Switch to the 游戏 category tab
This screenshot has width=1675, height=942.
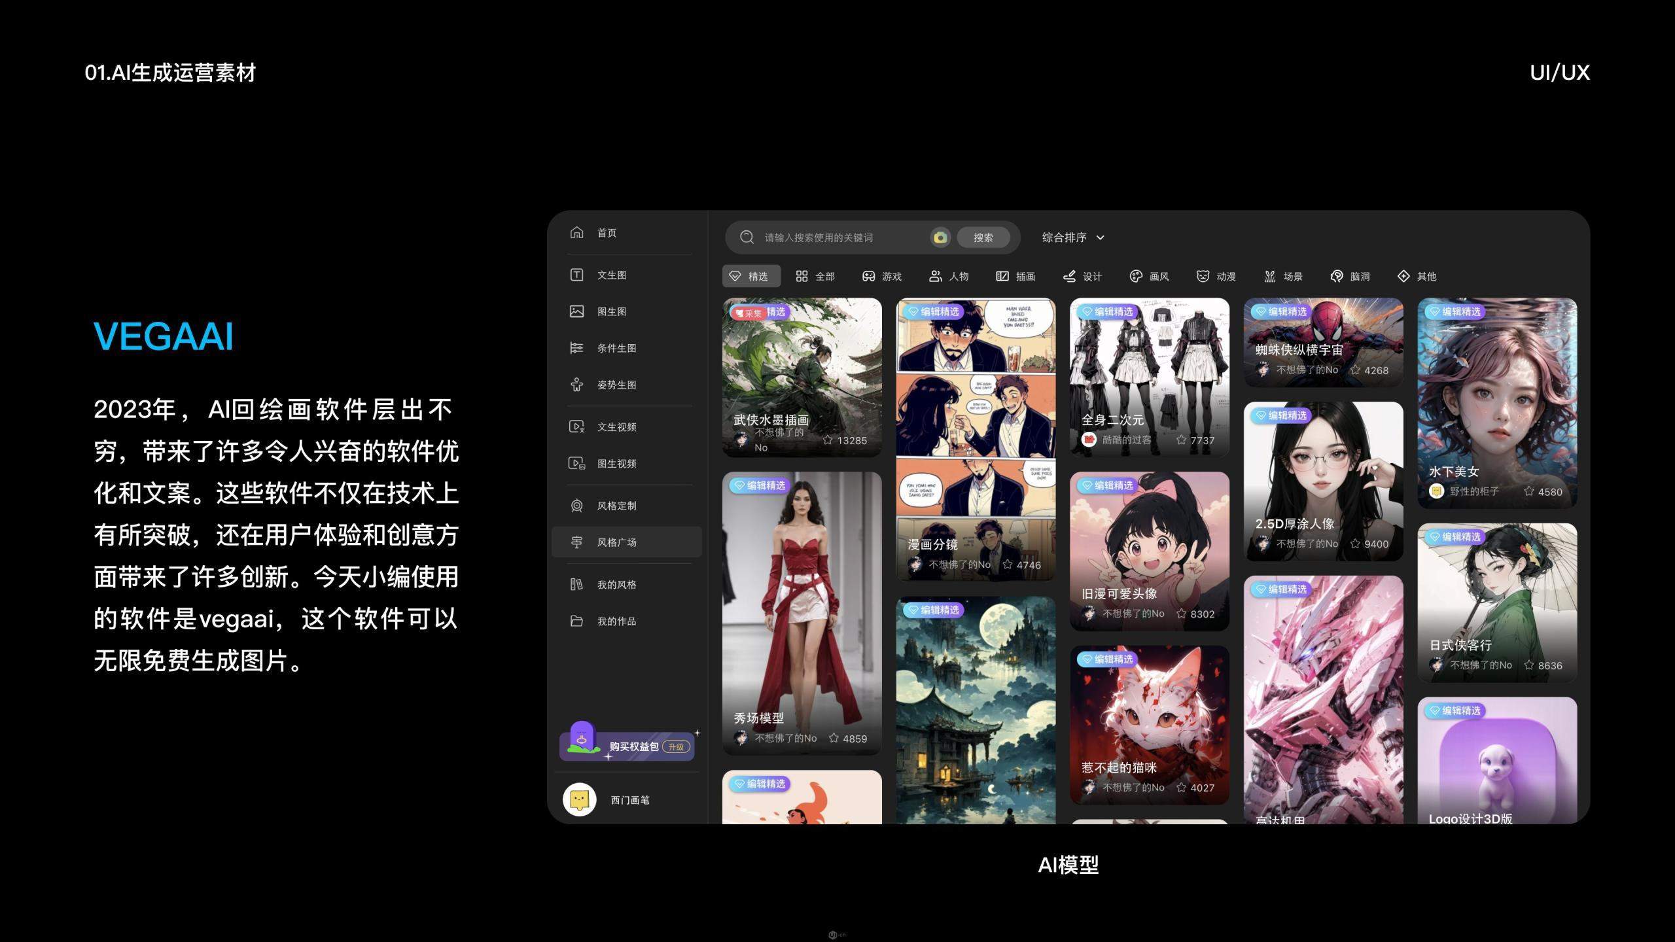[x=882, y=276]
